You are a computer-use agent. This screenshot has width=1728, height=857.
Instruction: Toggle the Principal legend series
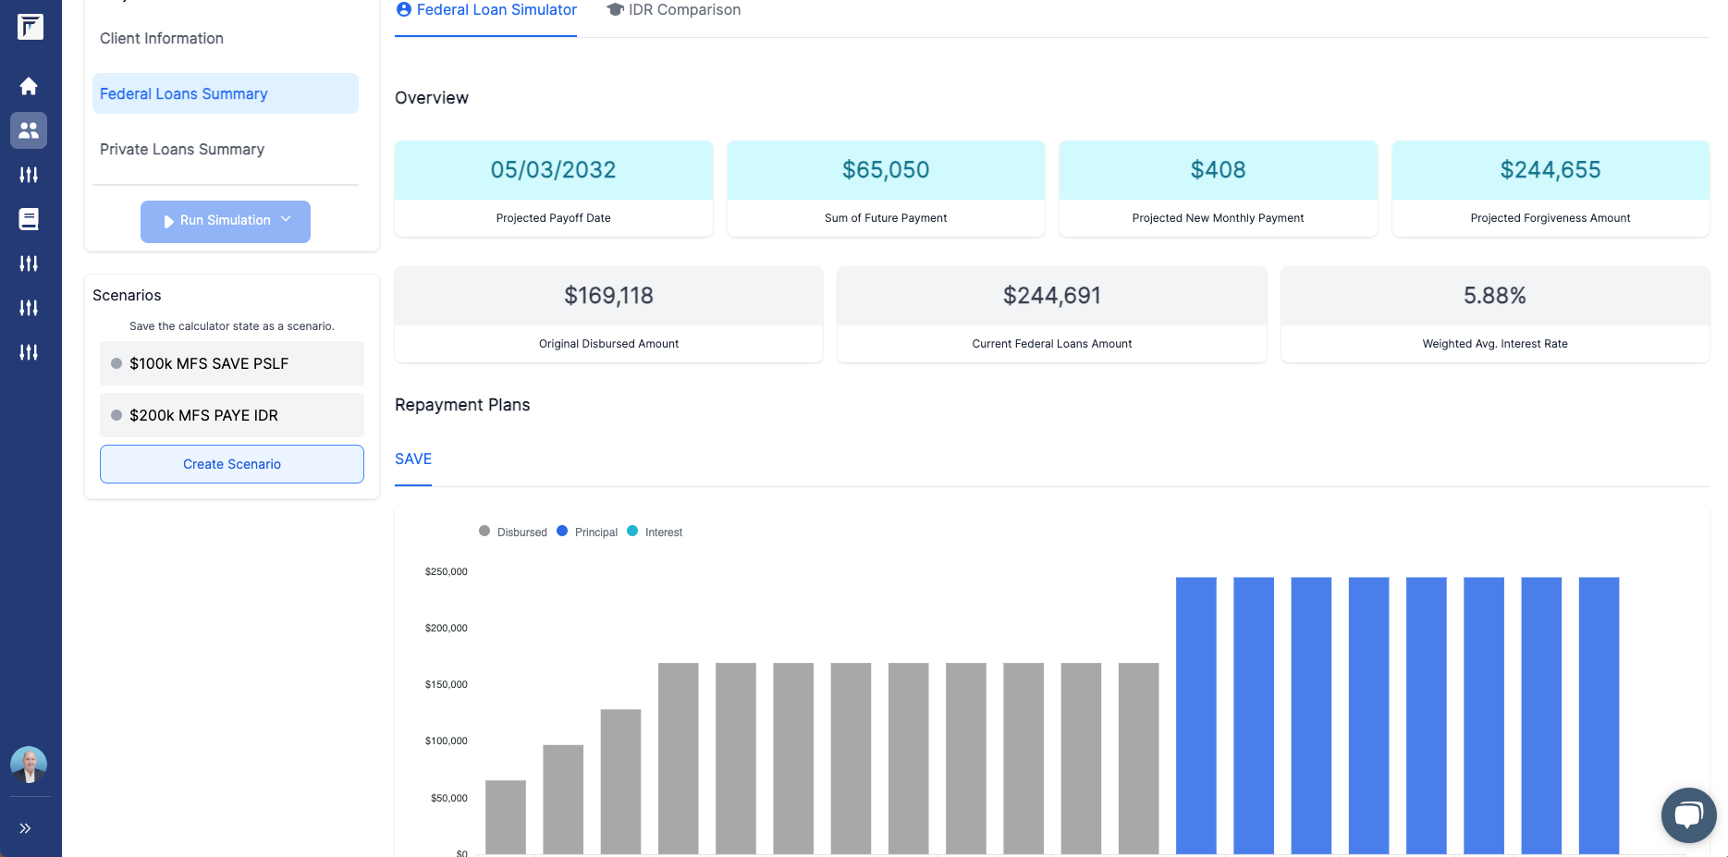click(x=587, y=532)
